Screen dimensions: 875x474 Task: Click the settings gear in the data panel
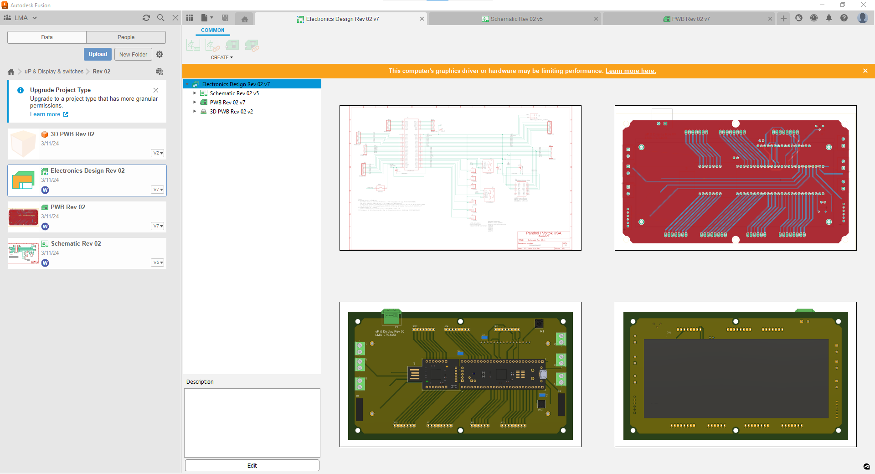tap(160, 54)
